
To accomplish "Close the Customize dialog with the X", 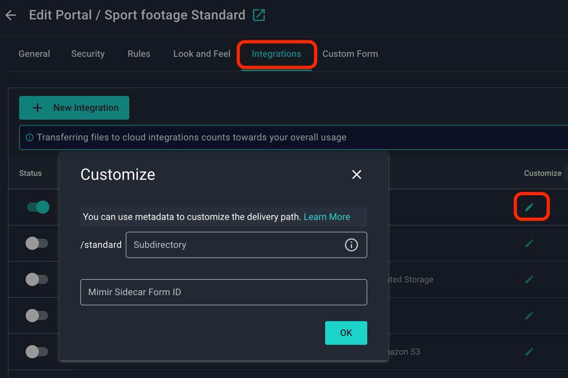I will 356,174.
